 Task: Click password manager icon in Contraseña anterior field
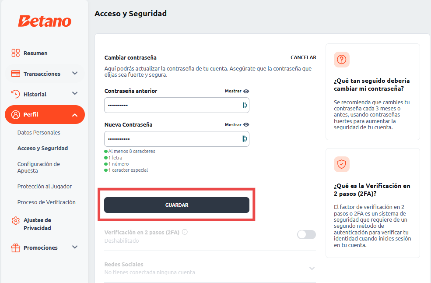(245, 105)
